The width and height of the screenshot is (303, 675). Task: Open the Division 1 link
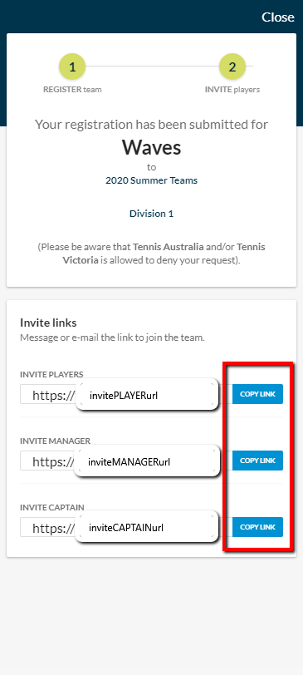tap(152, 214)
